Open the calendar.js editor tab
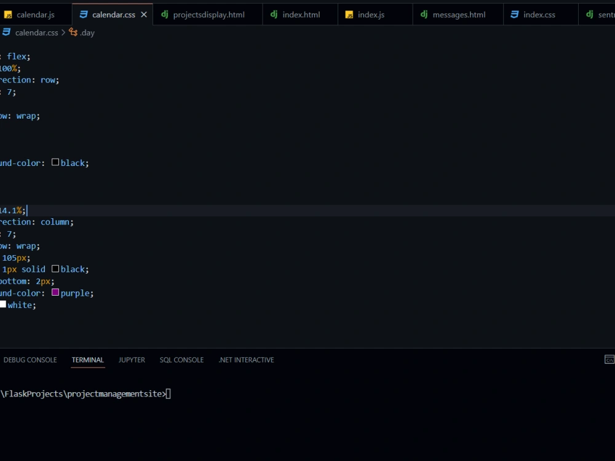The image size is (615, 461). click(x=35, y=15)
